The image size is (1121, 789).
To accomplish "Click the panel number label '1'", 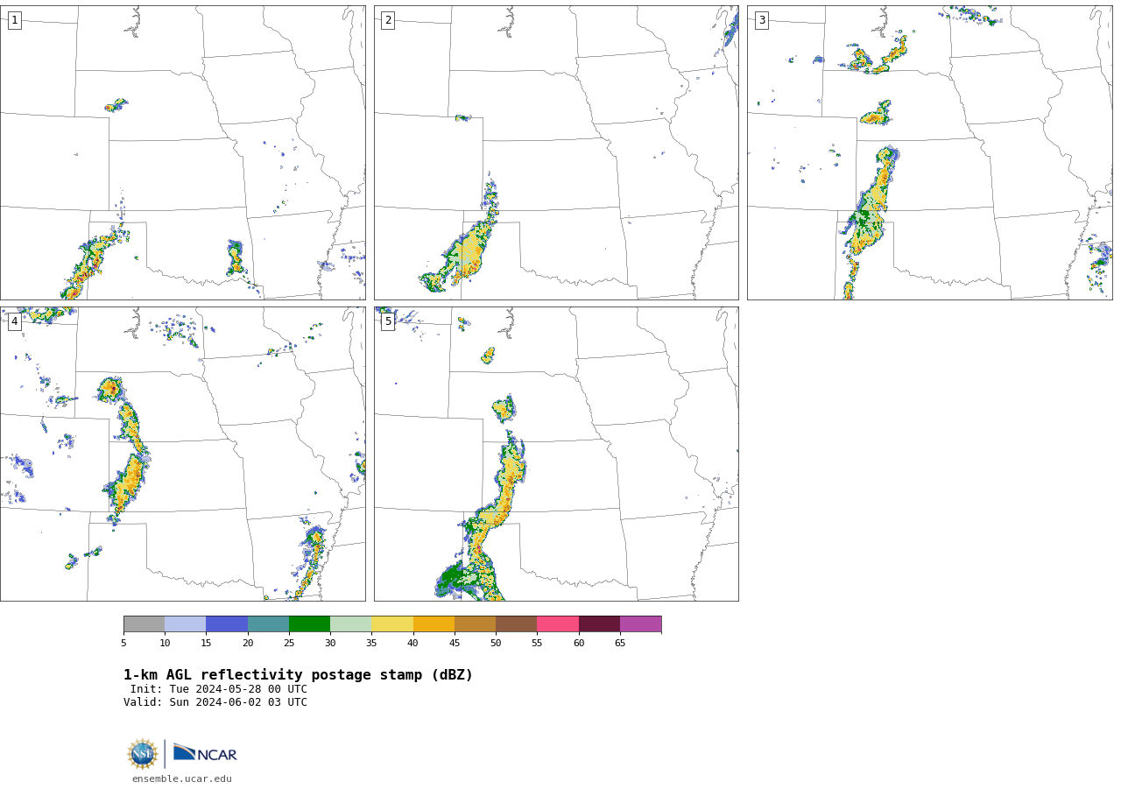I will 14,20.
